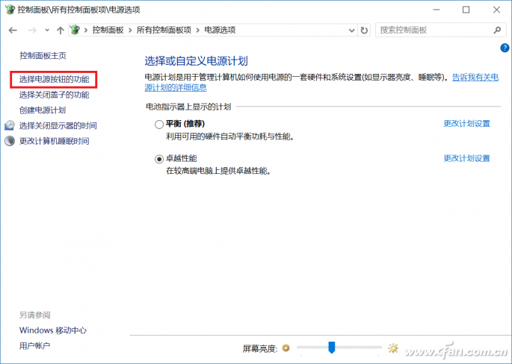The height and width of the screenshot is (364, 512).
Task: Click the dim brightness sun icon
Action: [x=286, y=348]
